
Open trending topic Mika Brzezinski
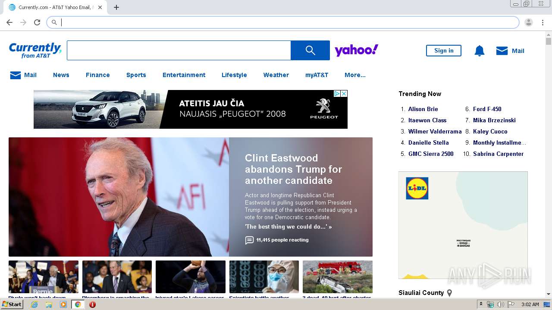(x=494, y=120)
